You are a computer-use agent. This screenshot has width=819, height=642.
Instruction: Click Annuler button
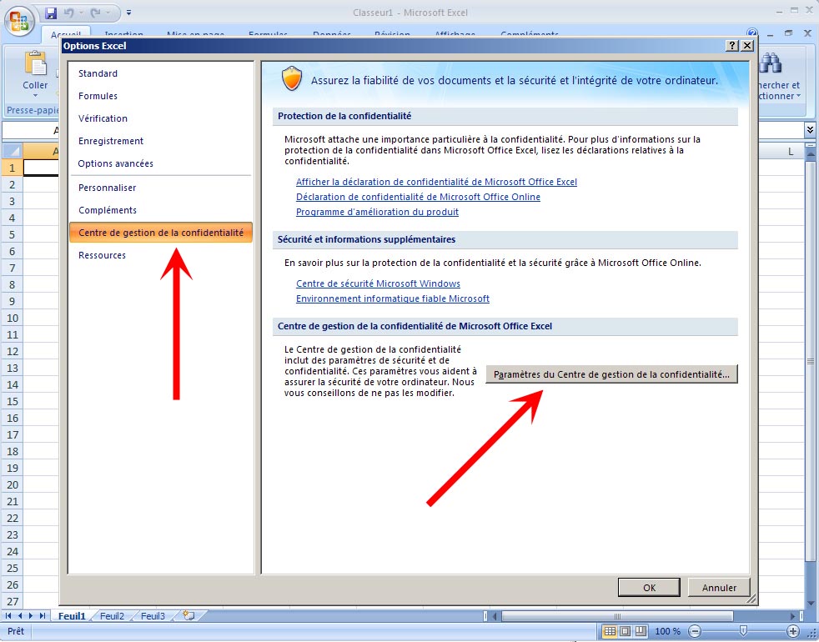click(719, 588)
